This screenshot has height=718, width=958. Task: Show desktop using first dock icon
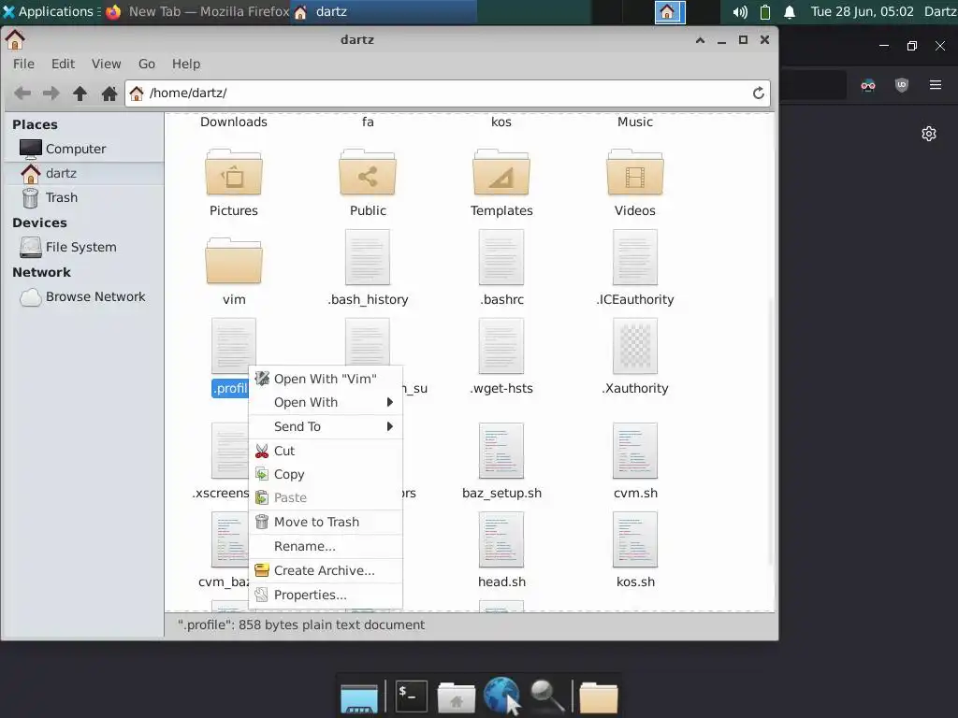[359, 697]
